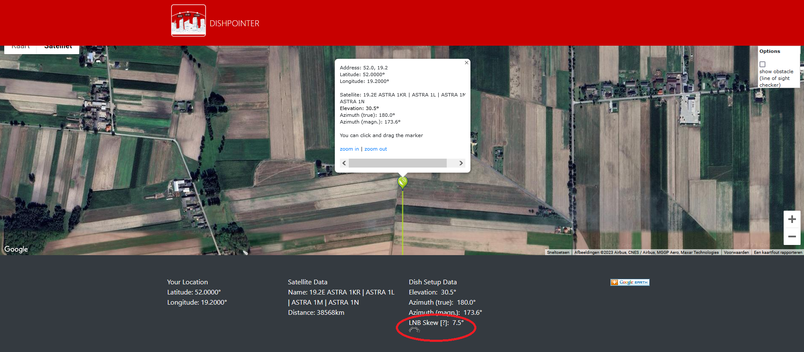Click the popup horizontal scrollbar thumb

[x=398, y=163]
